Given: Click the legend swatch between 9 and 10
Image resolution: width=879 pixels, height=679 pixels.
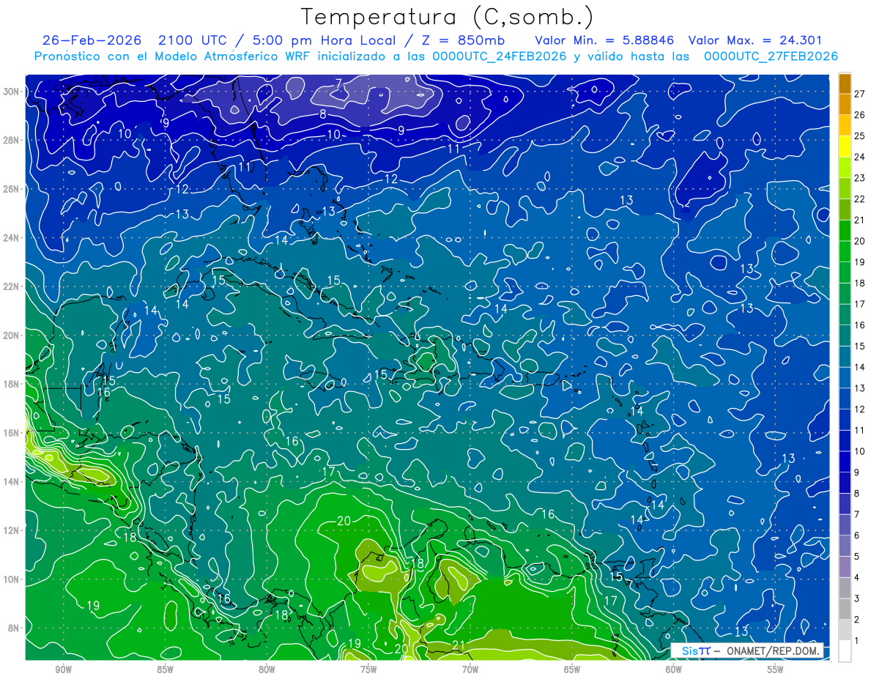Looking at the screenshot, I should tap(845, 461).
